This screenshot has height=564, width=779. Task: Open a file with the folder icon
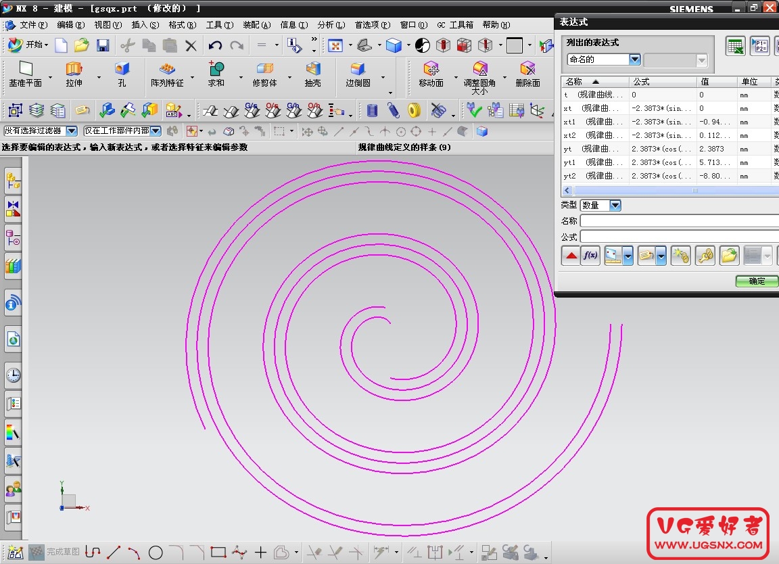tap(81, 46)
